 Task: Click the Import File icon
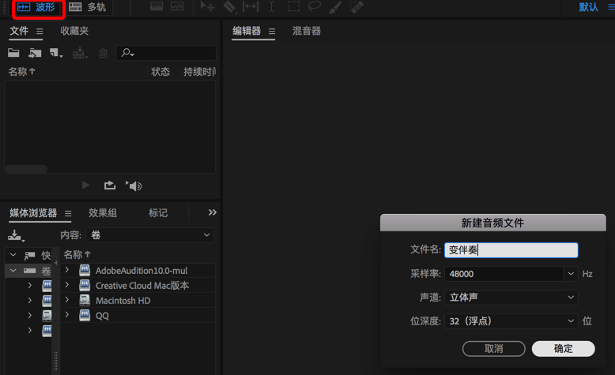click(35, 53)
